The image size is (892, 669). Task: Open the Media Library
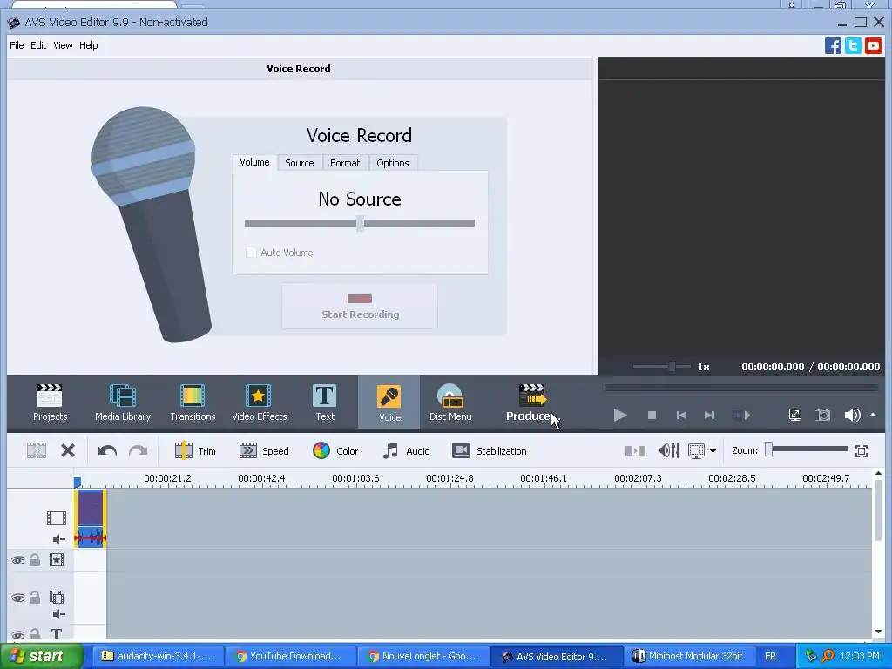tap(123, 402)
